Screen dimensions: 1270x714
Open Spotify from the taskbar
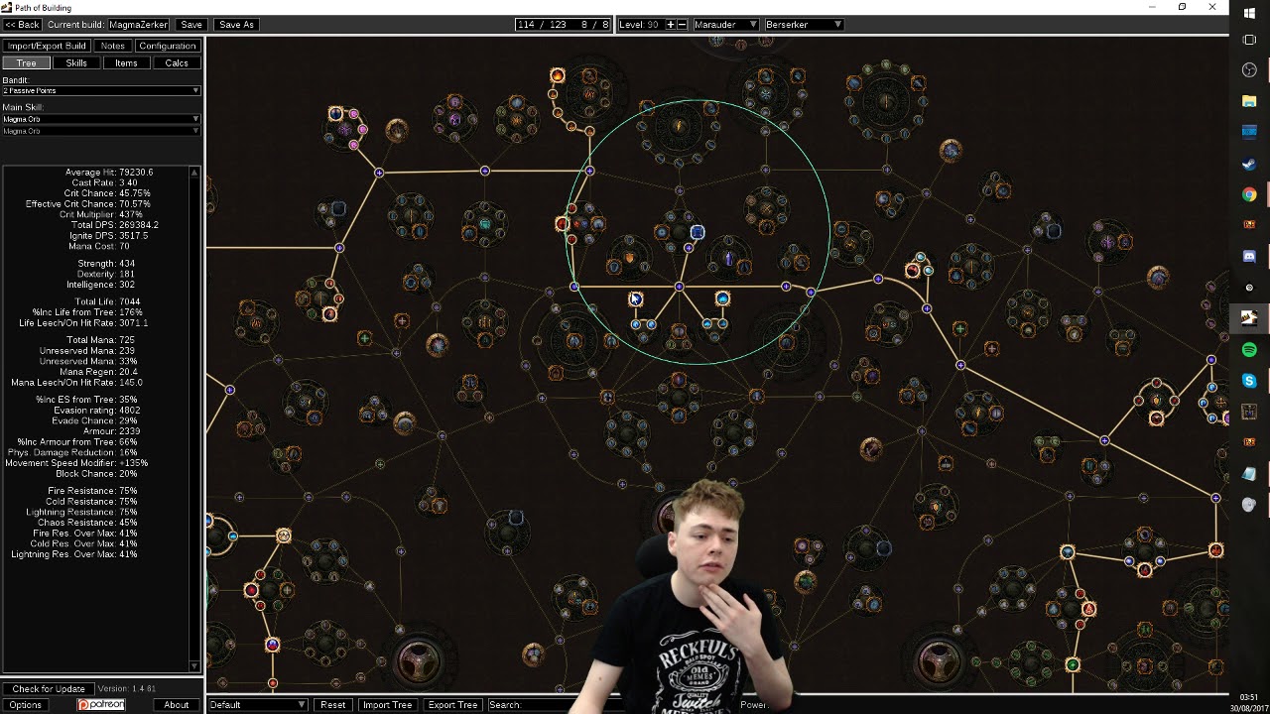(x=1249, y=349)
